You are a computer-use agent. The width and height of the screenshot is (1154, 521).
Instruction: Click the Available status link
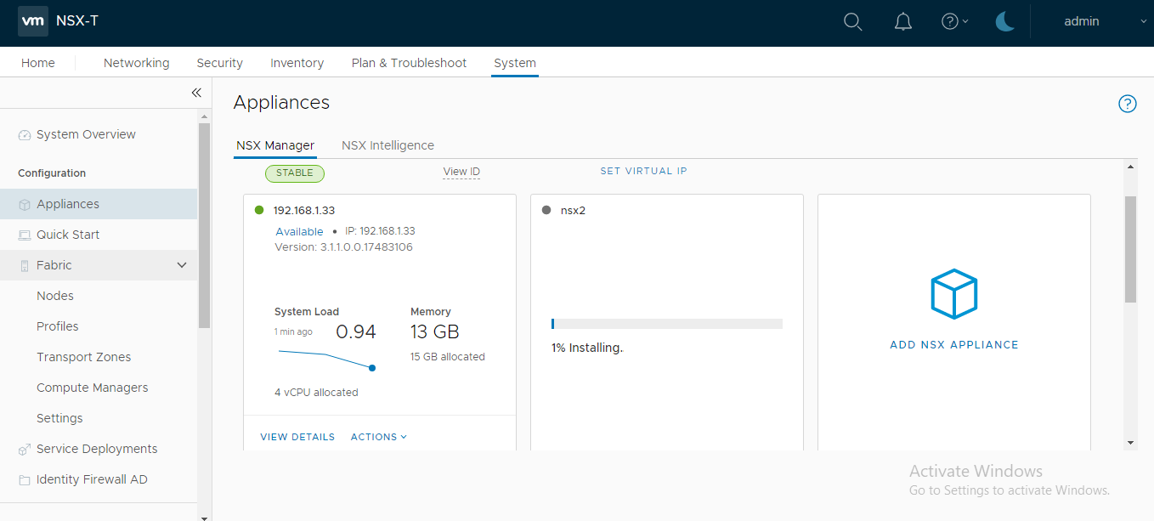tap(299, 231)
